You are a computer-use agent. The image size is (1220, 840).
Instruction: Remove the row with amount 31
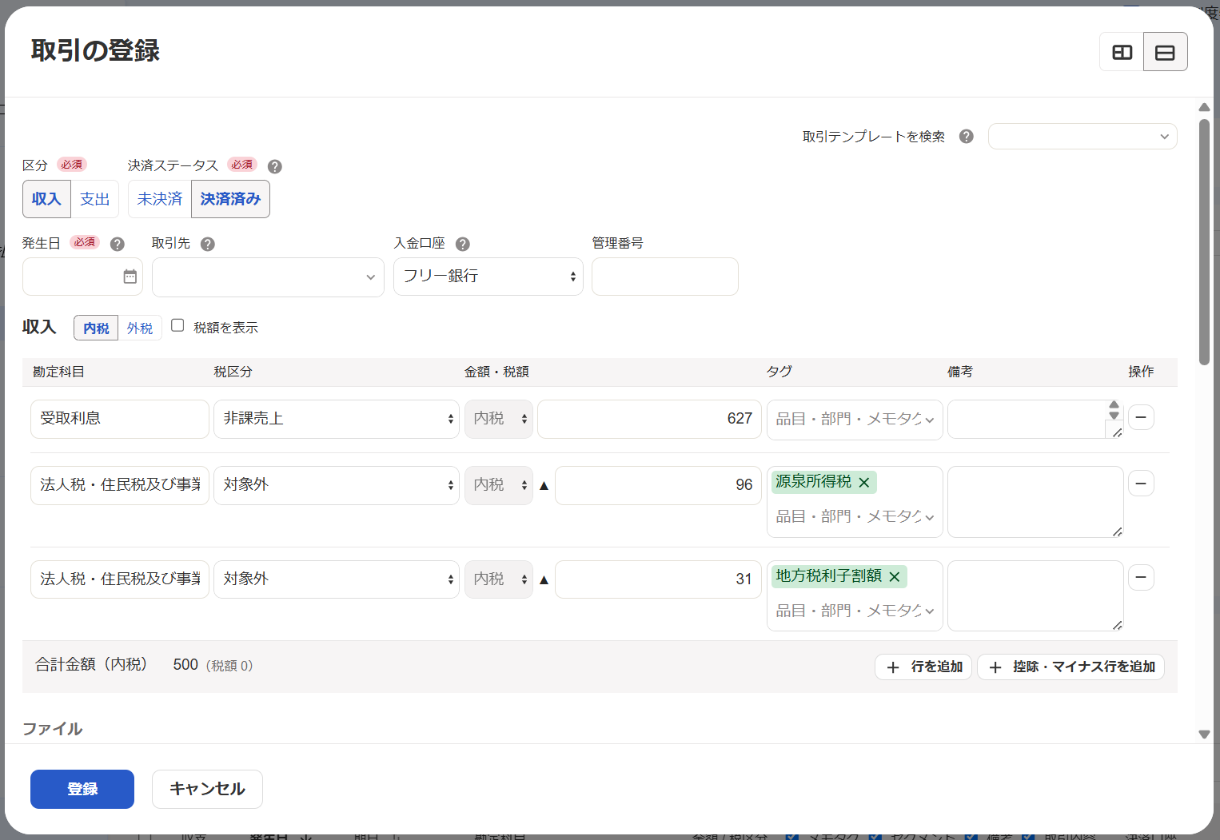click(1141, 577)
